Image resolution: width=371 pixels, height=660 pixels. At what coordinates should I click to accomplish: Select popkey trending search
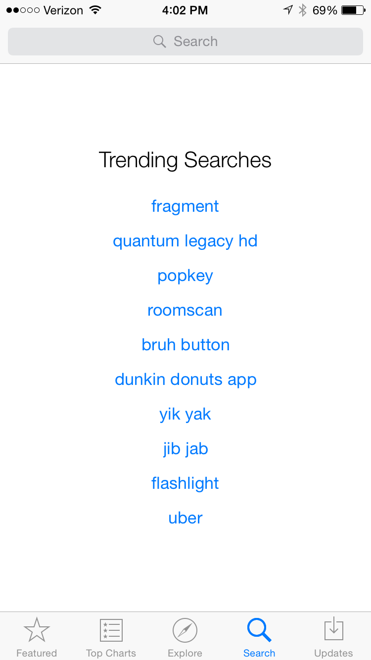coord(185,276)
